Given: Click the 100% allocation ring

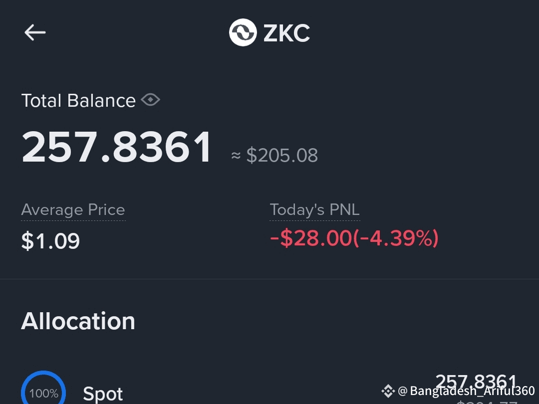Looking at the screenshot, I should pos(43,388).
